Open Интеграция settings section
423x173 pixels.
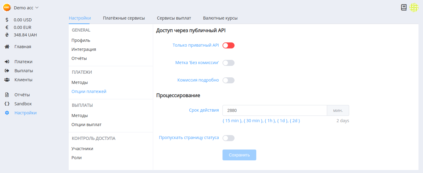click(84, 49)
